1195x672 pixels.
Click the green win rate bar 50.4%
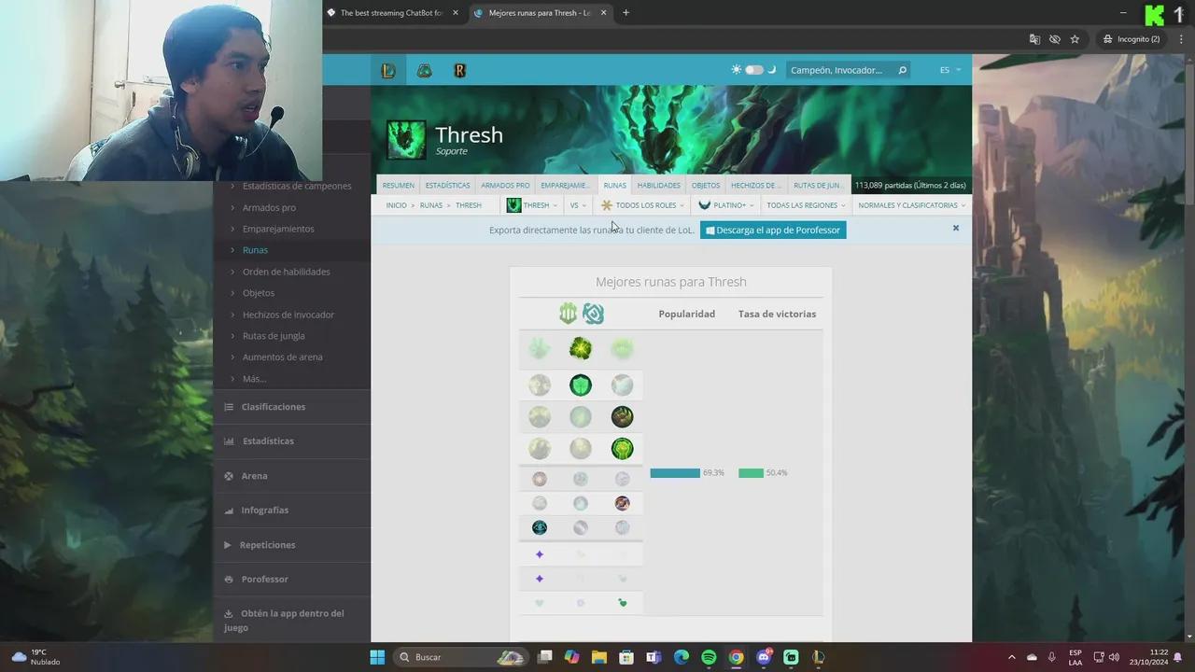coord(751,473)
